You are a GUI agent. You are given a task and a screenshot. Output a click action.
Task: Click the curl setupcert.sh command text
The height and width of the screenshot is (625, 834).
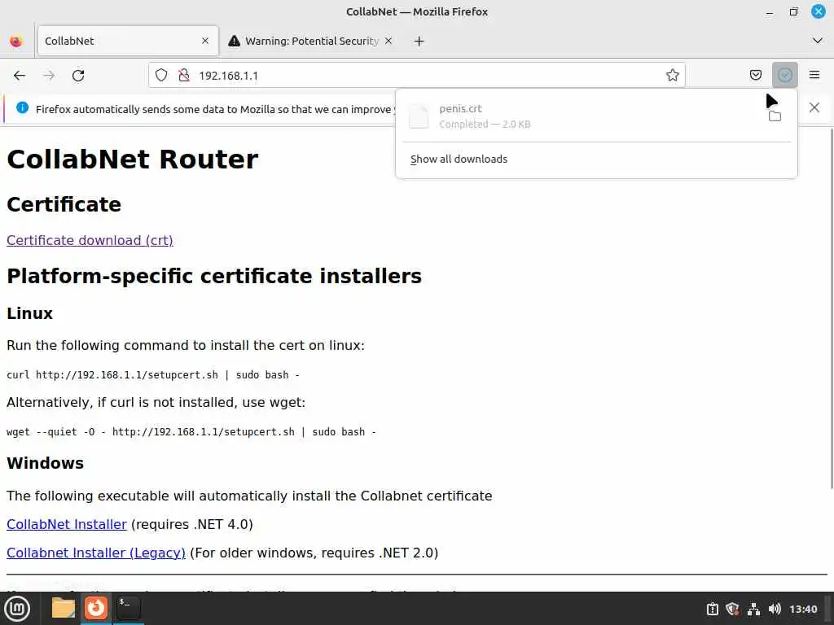click(x=153, y=374)
